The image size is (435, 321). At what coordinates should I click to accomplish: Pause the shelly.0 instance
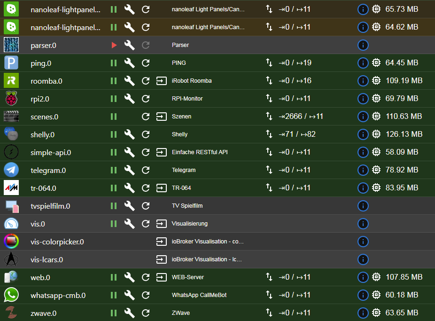pos(114,134)
